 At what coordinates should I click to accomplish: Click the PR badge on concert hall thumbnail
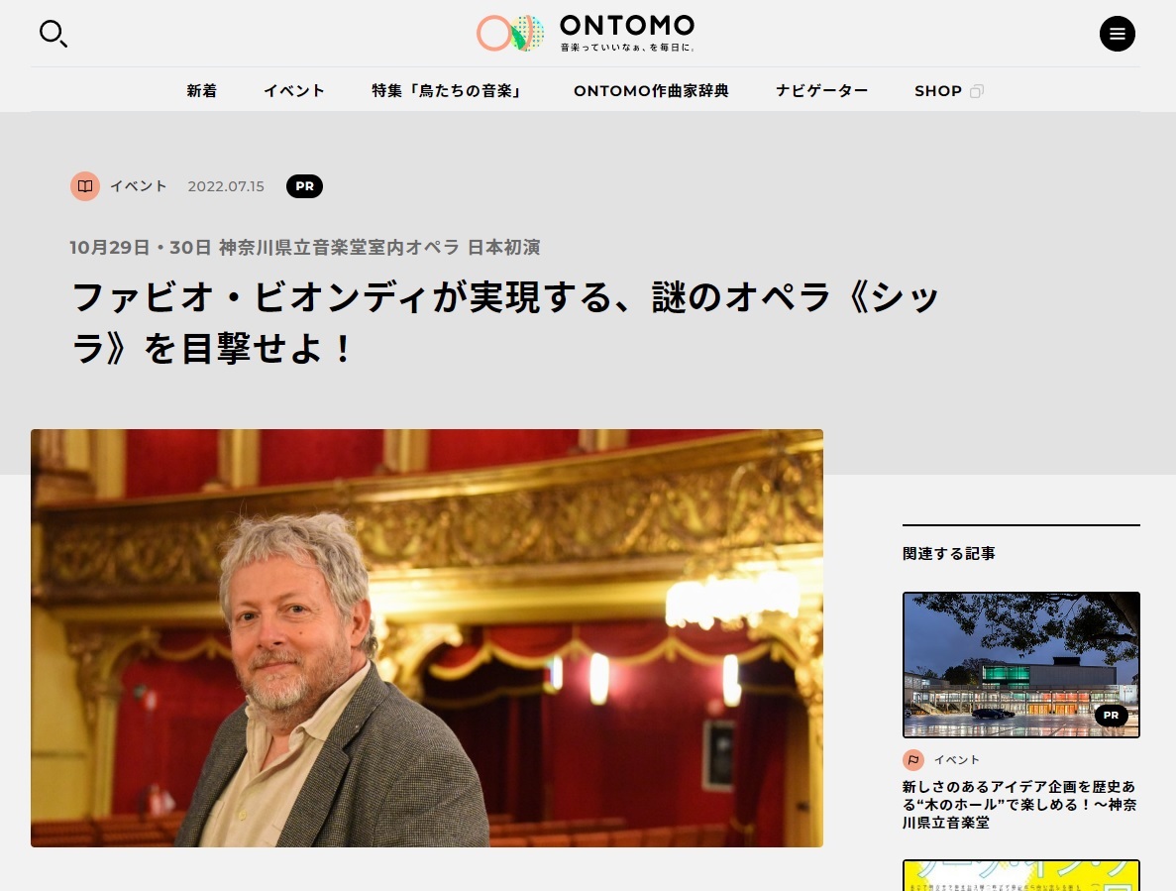1111,715
